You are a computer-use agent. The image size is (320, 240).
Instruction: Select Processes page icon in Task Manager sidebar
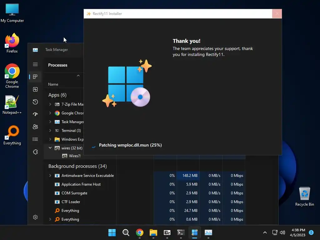pos(35,77)
